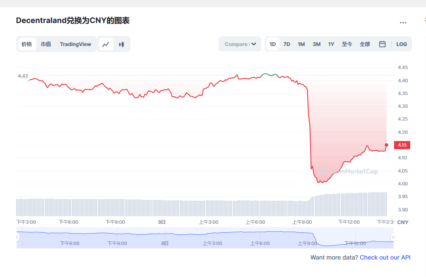Click the 4.15 current price label
This screenshot has width=426, height=277.
point(402,145)
